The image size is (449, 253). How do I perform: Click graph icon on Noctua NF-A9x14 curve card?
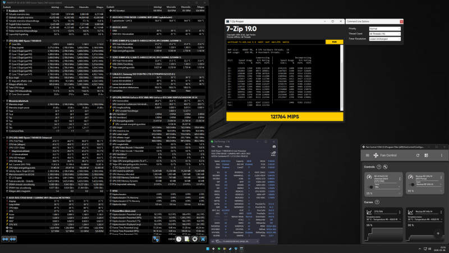click(x=410, y=213)
